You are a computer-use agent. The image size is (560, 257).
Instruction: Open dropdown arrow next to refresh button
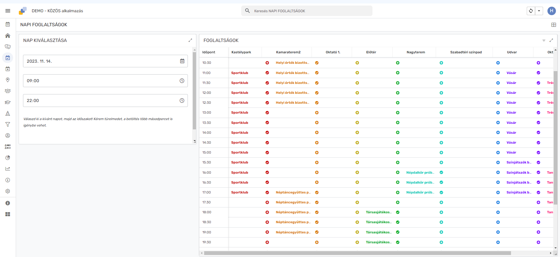(539, 11)
